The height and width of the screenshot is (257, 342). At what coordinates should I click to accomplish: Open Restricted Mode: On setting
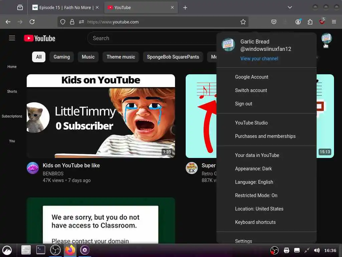pos(267,195)
